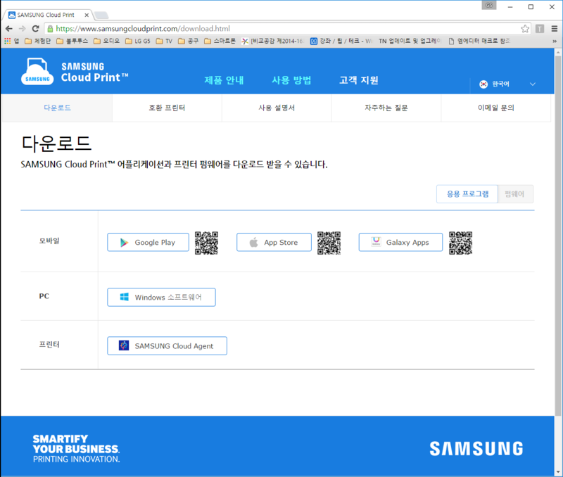Click the browser back arrow
563x477 pixels.
(x=9, y=29)
